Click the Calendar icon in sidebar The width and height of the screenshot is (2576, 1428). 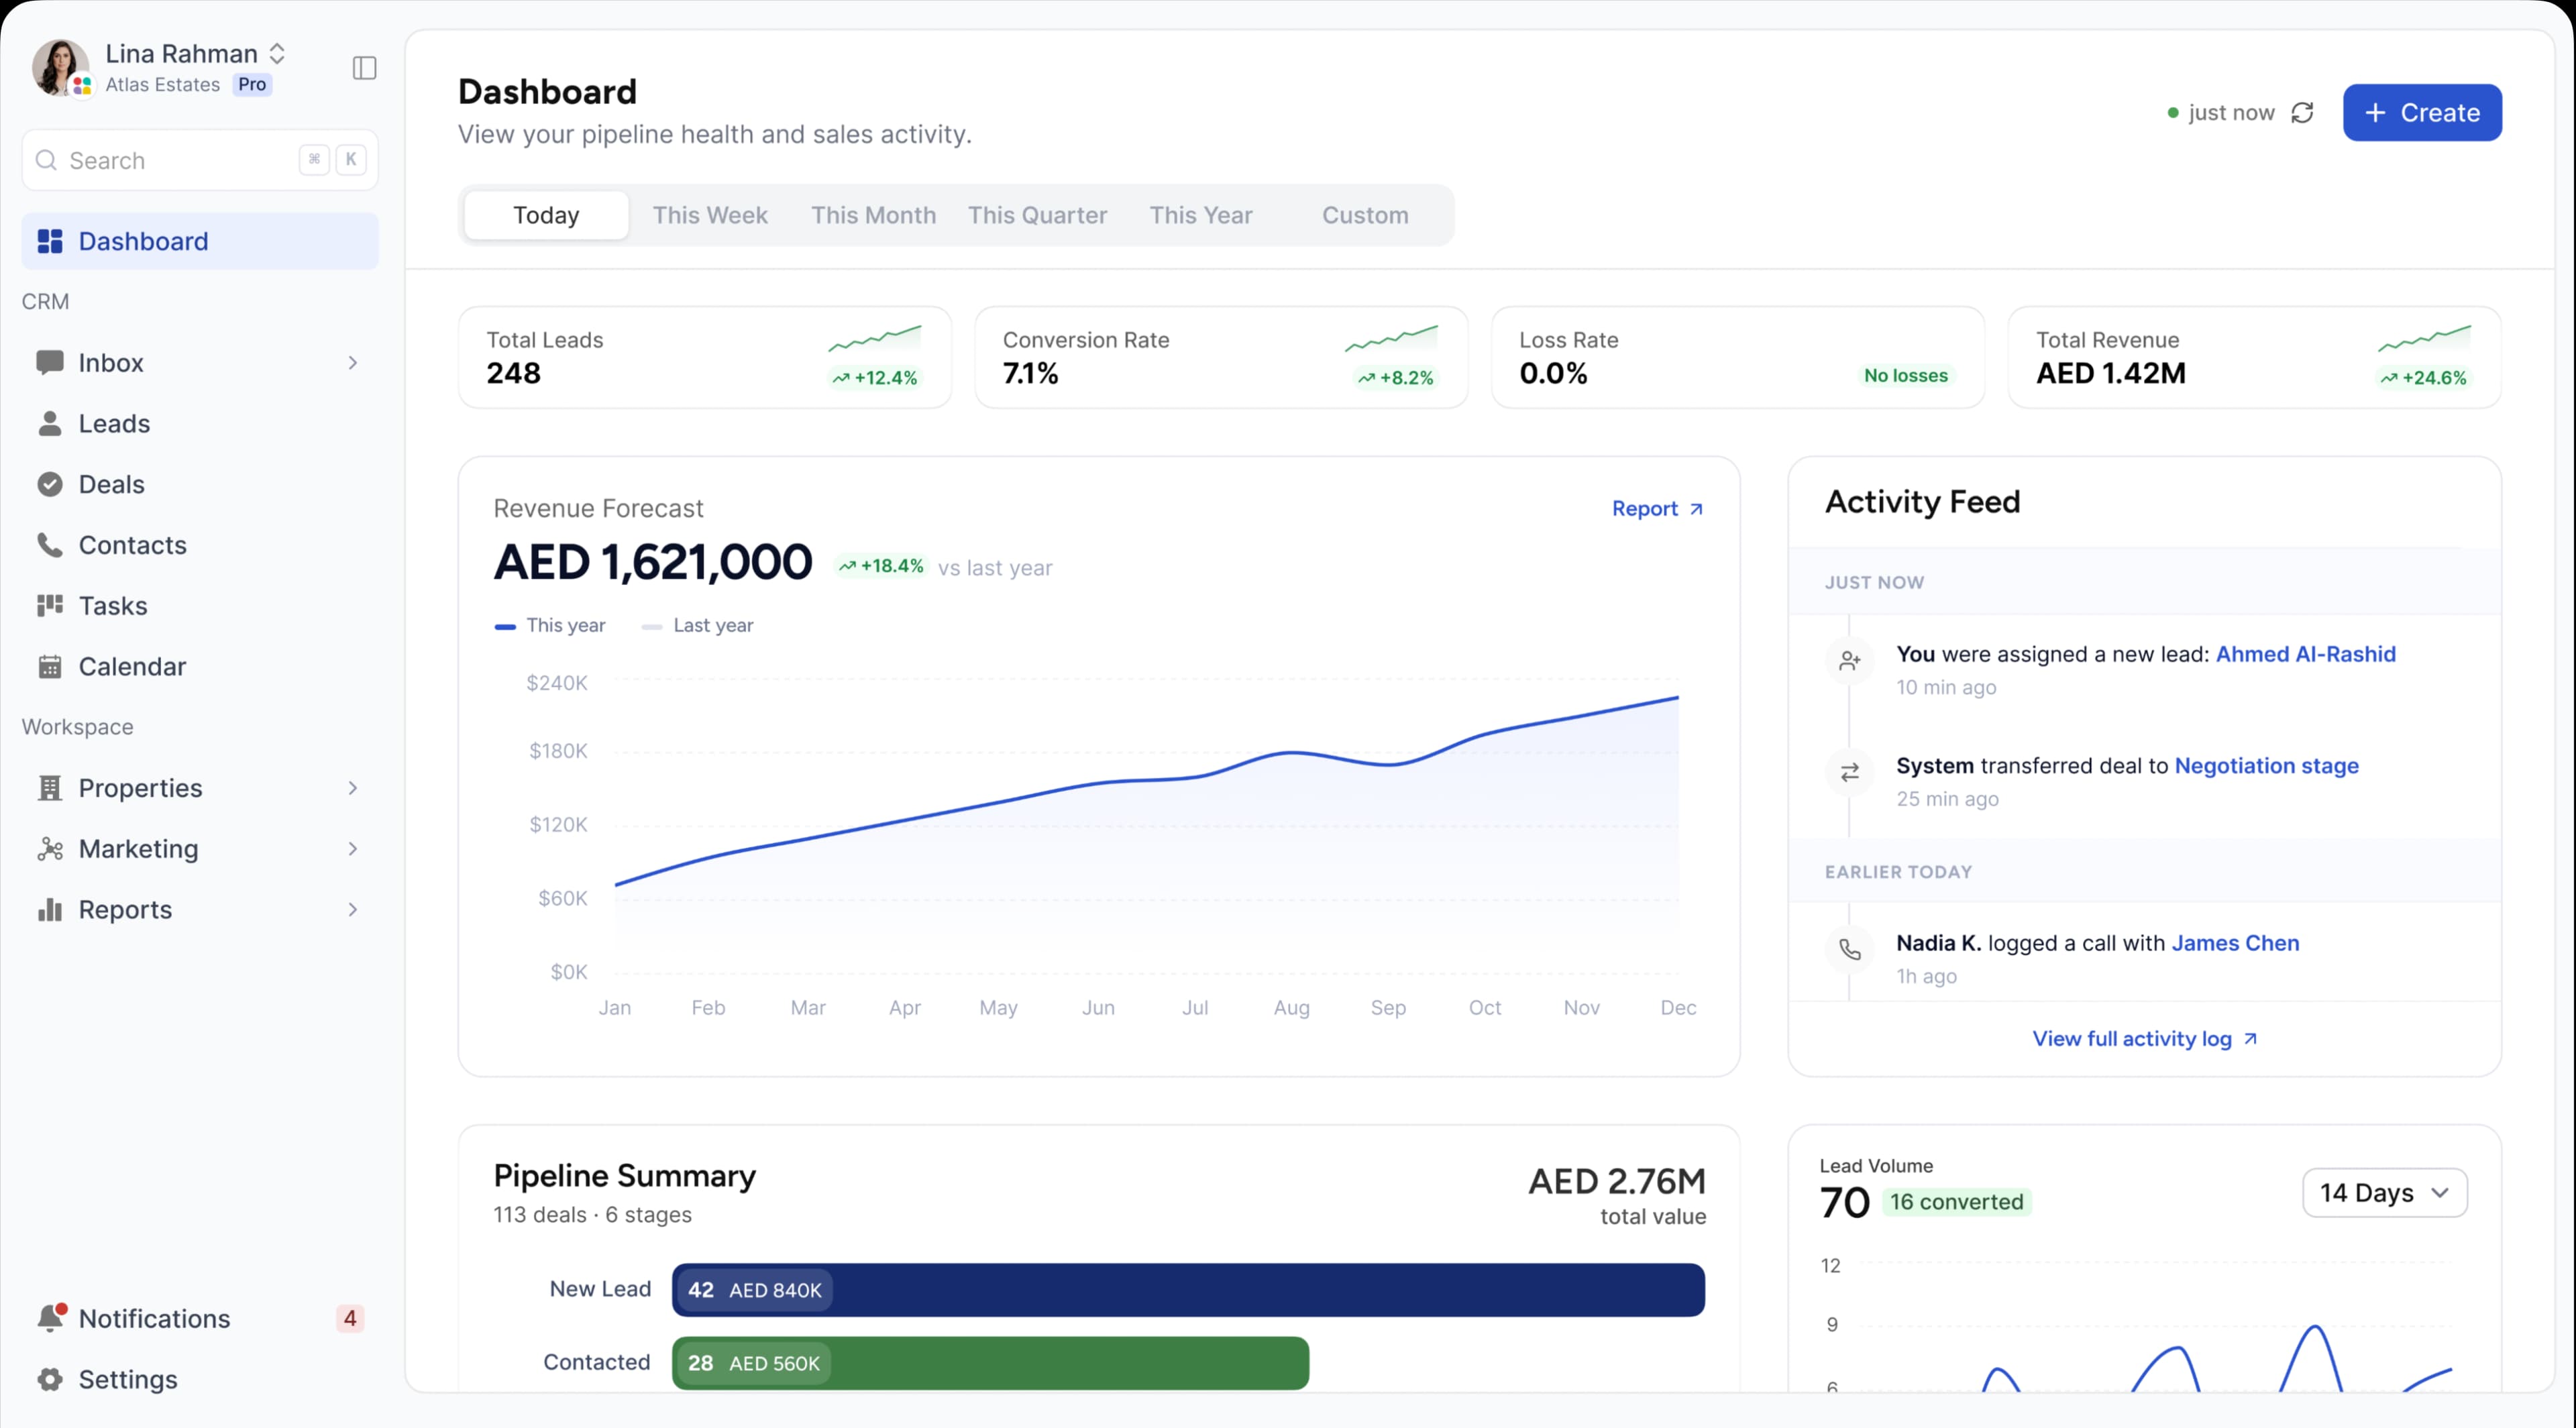[49, 666]
